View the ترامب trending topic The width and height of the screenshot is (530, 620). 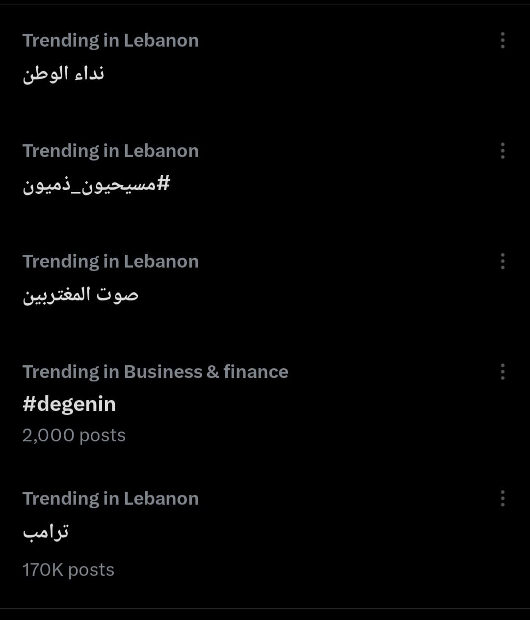point(46,532)
